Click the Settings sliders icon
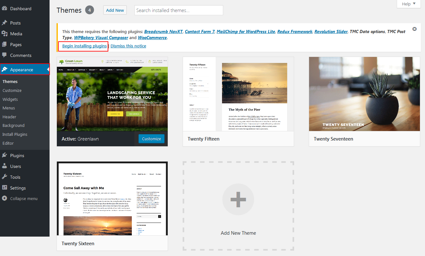Viewport: 425px width, 256px height. click(4, 188)
